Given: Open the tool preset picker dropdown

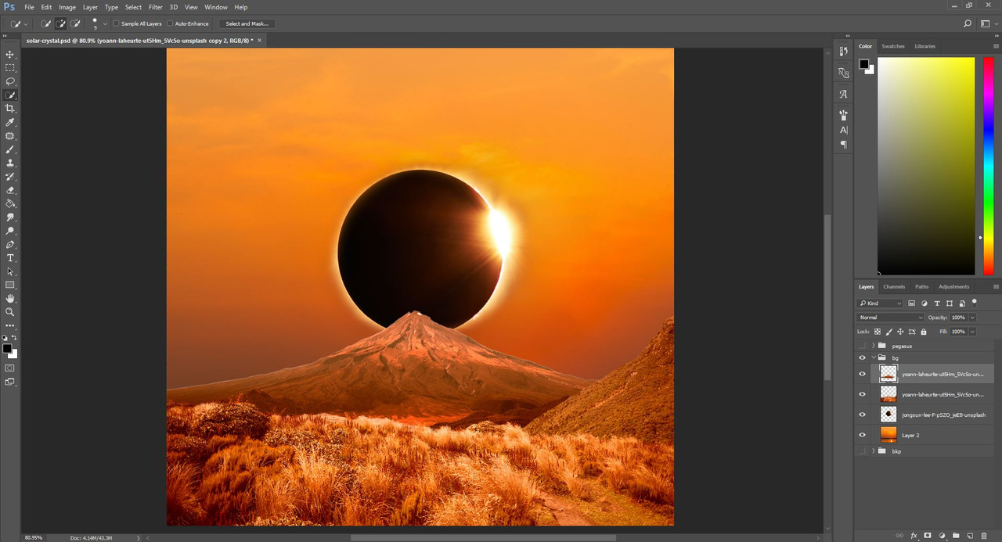Looking at the screenshot, I should [x=27, y=23].
